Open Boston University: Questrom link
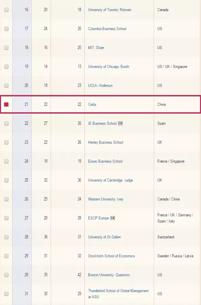Screen dimensions: 201x305 (x=109, y=275)
